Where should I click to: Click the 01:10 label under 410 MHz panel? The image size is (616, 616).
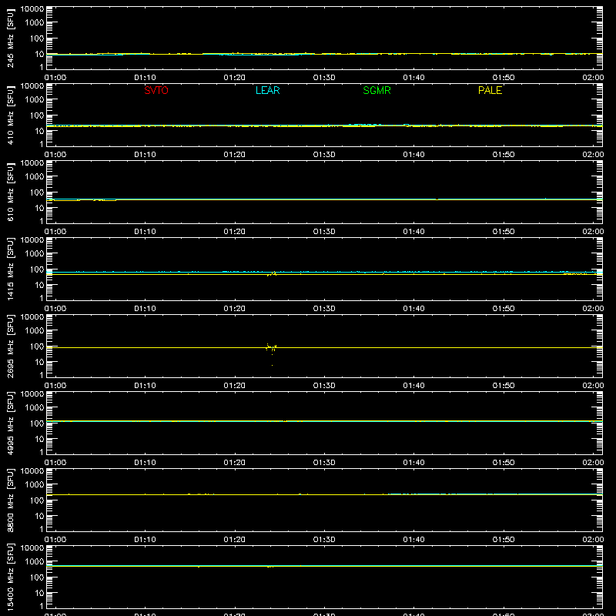coord(145,155)
